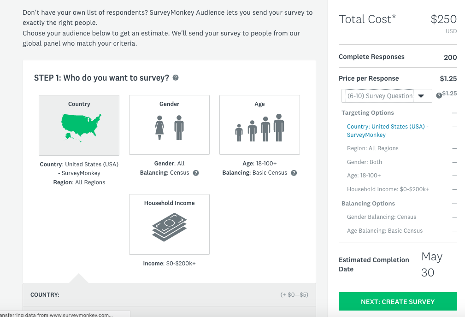Remove the Gender: Both targeting option
465x317 pixels.
(454, 162)
